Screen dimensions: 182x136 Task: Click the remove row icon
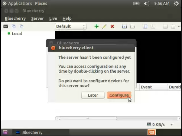[x=132, y=27]
